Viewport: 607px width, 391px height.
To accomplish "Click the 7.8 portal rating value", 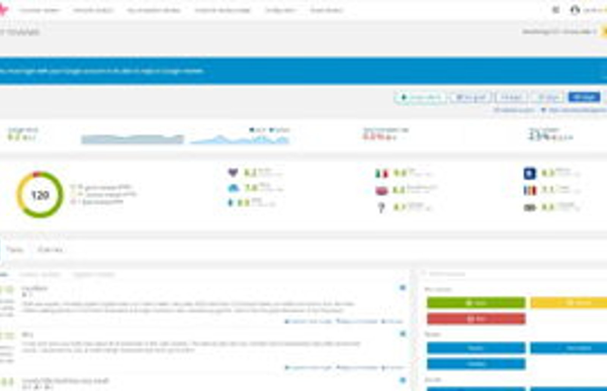I will (x=251, y=188).
